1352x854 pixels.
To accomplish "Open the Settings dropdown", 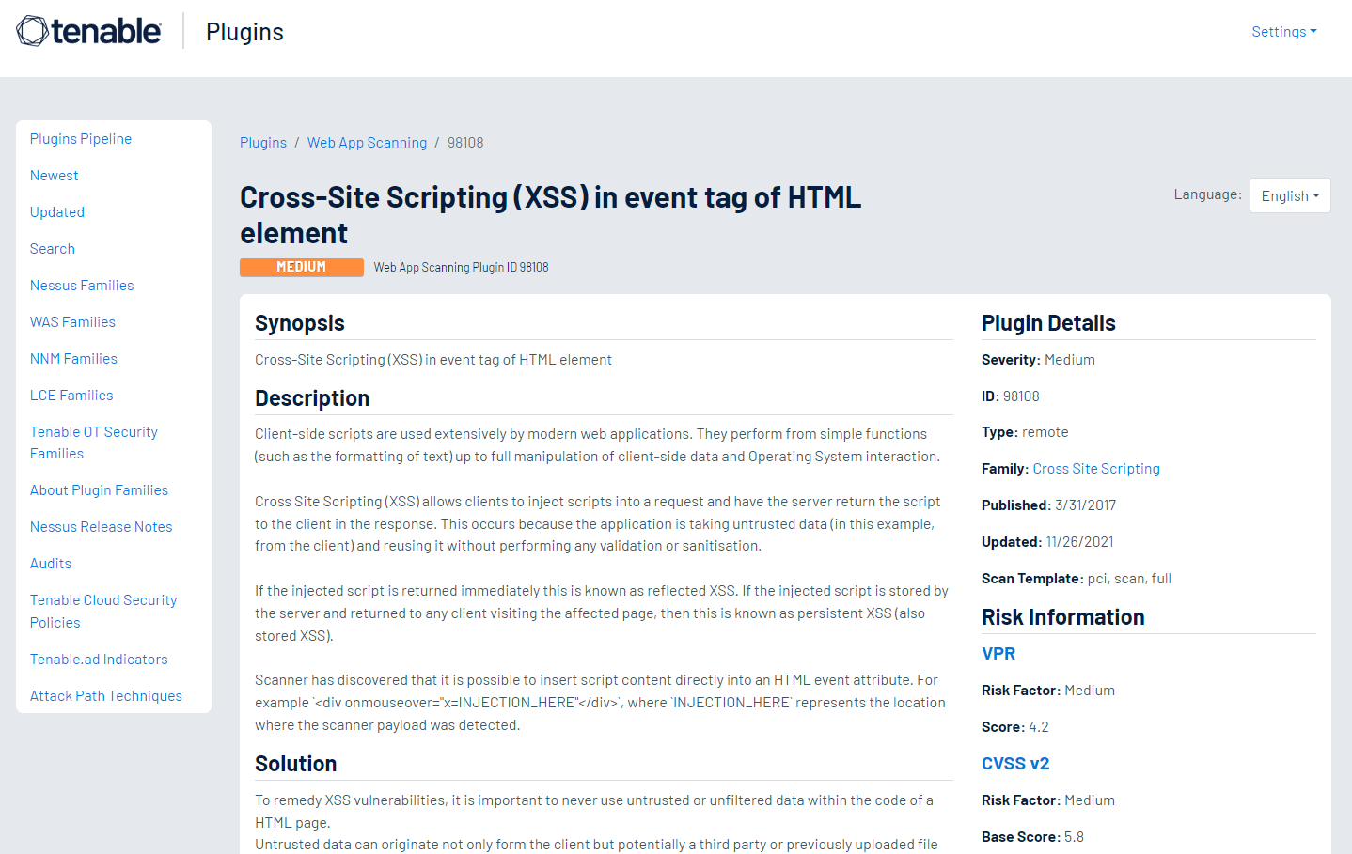I will pyautogui.click(x=1283, y=32).
